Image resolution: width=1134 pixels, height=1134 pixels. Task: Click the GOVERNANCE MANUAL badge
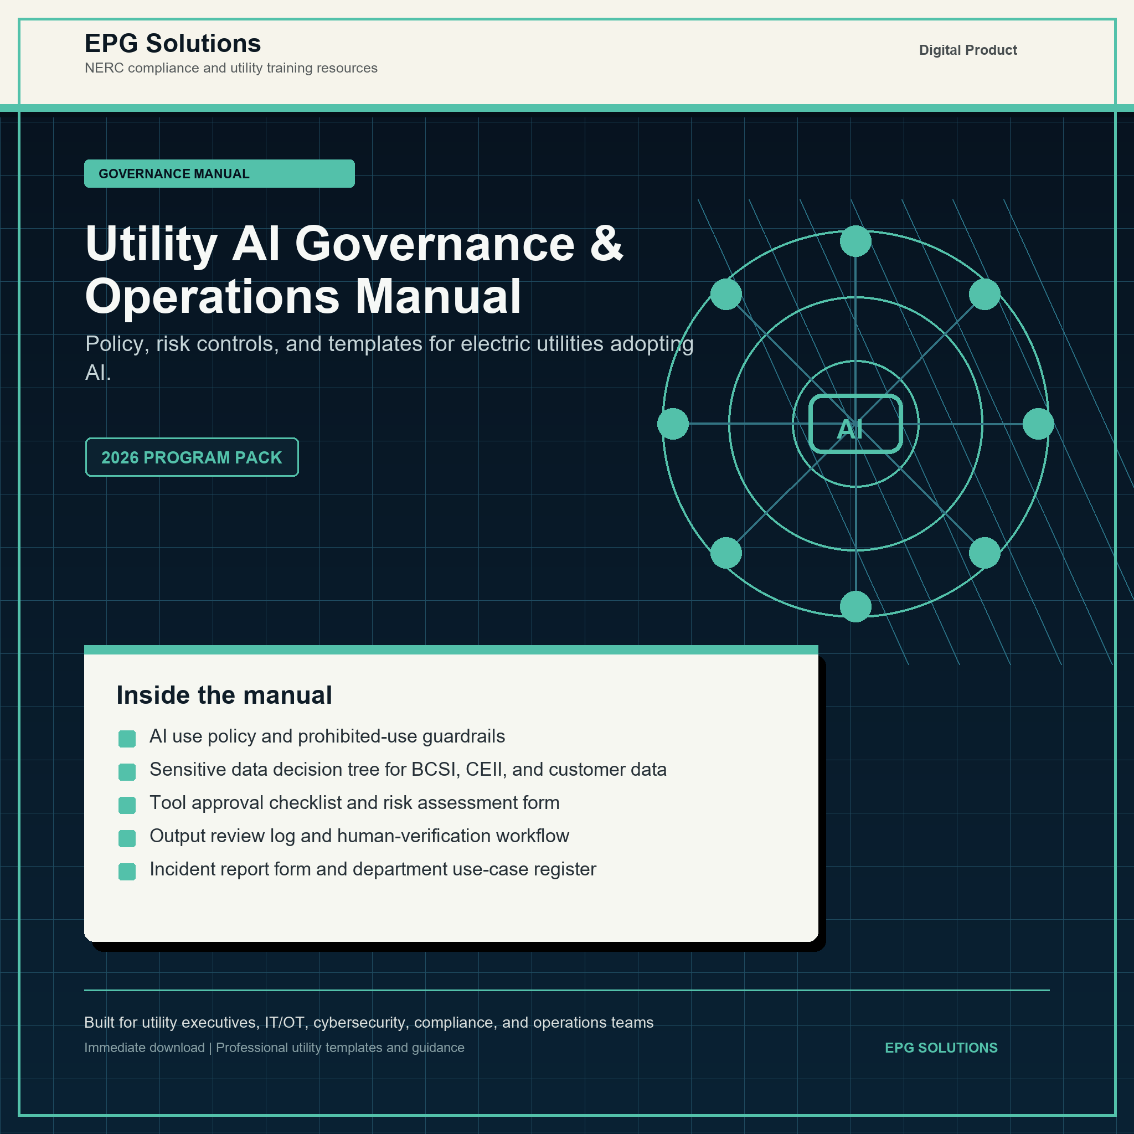coord(219,174)
